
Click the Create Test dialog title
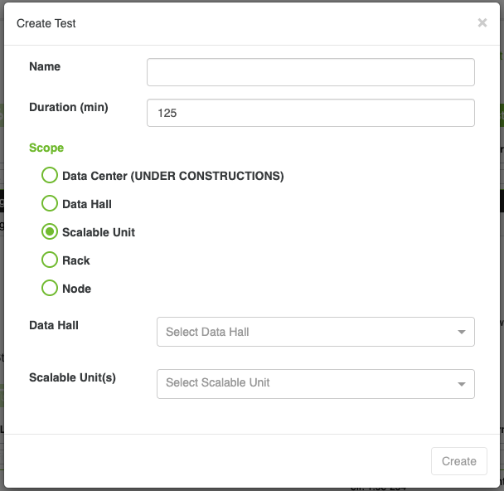46,23
